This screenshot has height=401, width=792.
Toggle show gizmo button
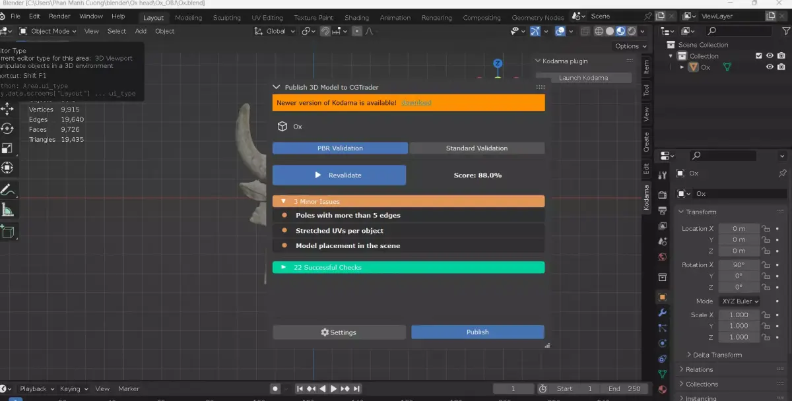[x=535, y=31]
